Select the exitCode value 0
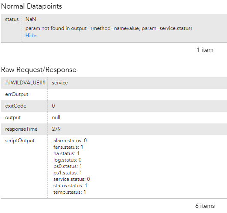This screenshot has width=227, height=213. pyautogui.click(x=53, y=106)
